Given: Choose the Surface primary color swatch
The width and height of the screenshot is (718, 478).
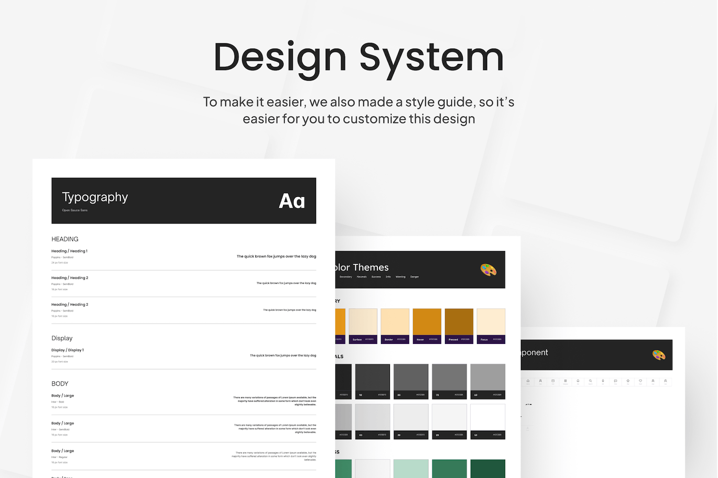Looking at the screenshot, I should point(363,323).
